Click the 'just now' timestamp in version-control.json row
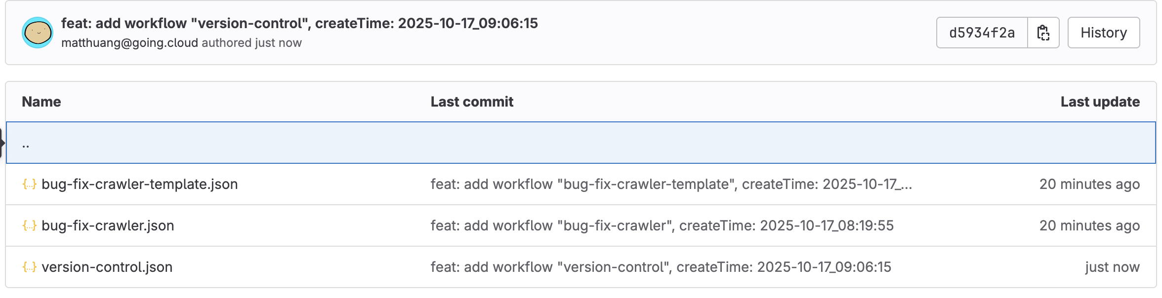This screenshot has height=298, width=1162. pos(1112,267)
